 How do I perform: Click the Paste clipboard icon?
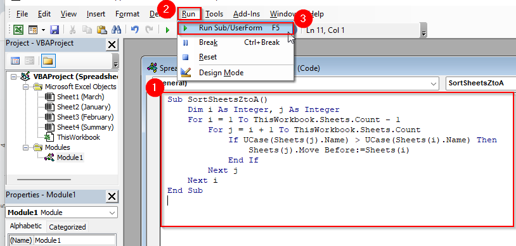(x=101, y=30)
